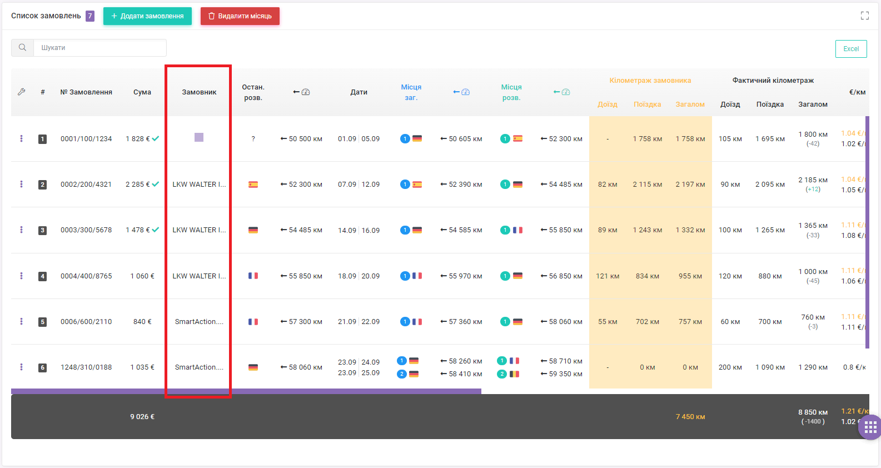Viewport: 881px width, 468px height.
Task: Open fullscreen mode for the orders list
Action: (x=864, y=16)
